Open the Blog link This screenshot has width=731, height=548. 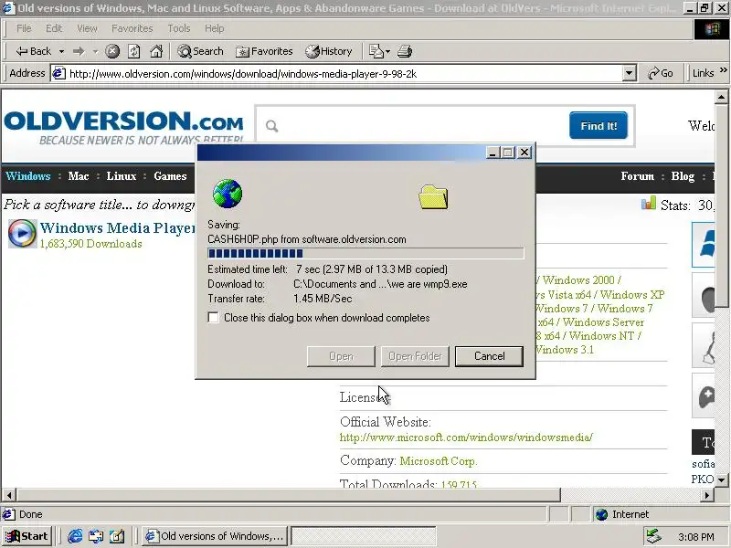(683, 176)
